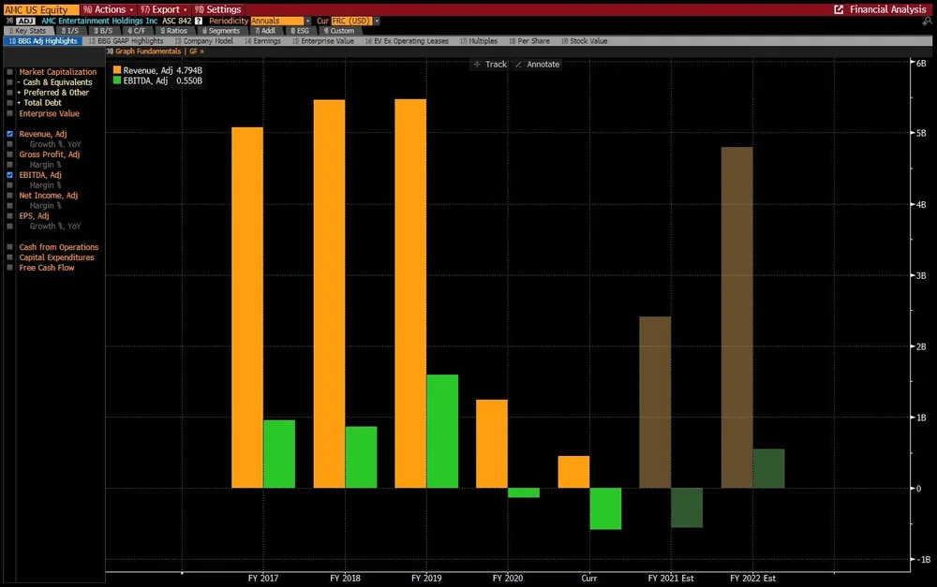
Task: Expand the Actions menu dropdown
Action: (x=108, y=9)
